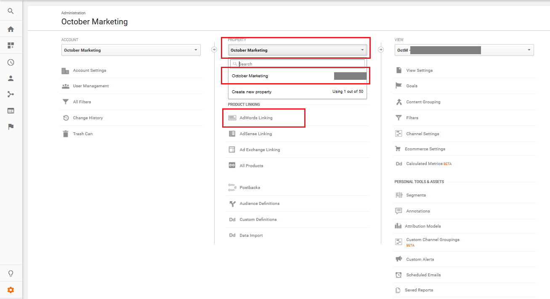Open Goals link

pyautogui.click(x=412, y=86)
